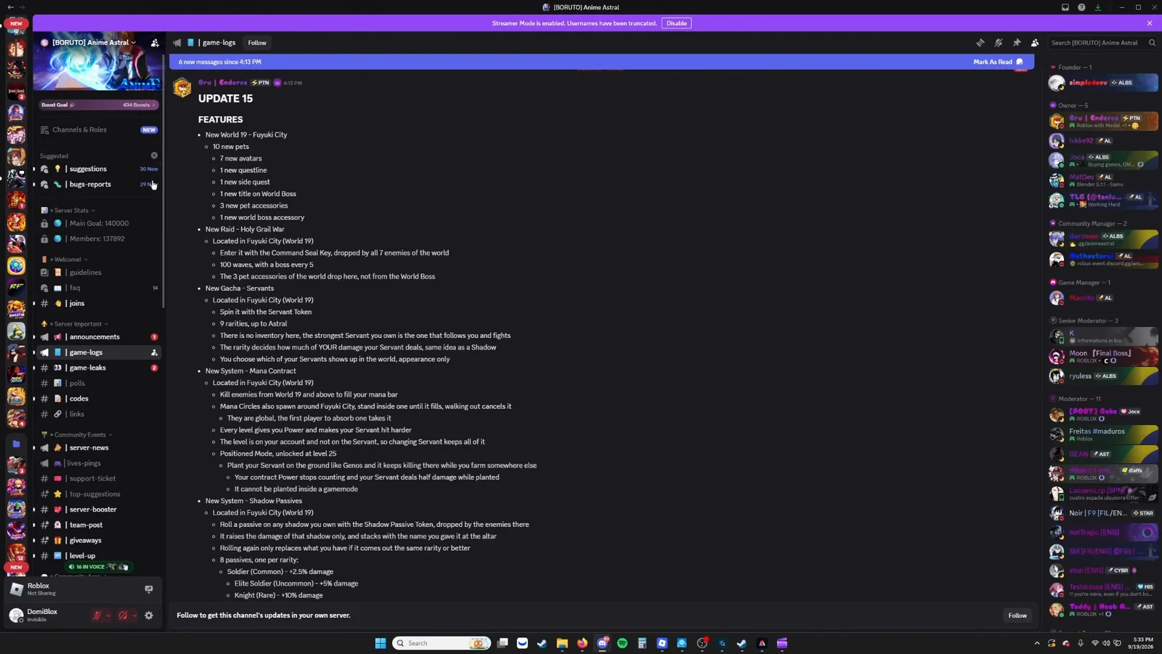Open notification settings bell icon

click(x=999, y=43)
